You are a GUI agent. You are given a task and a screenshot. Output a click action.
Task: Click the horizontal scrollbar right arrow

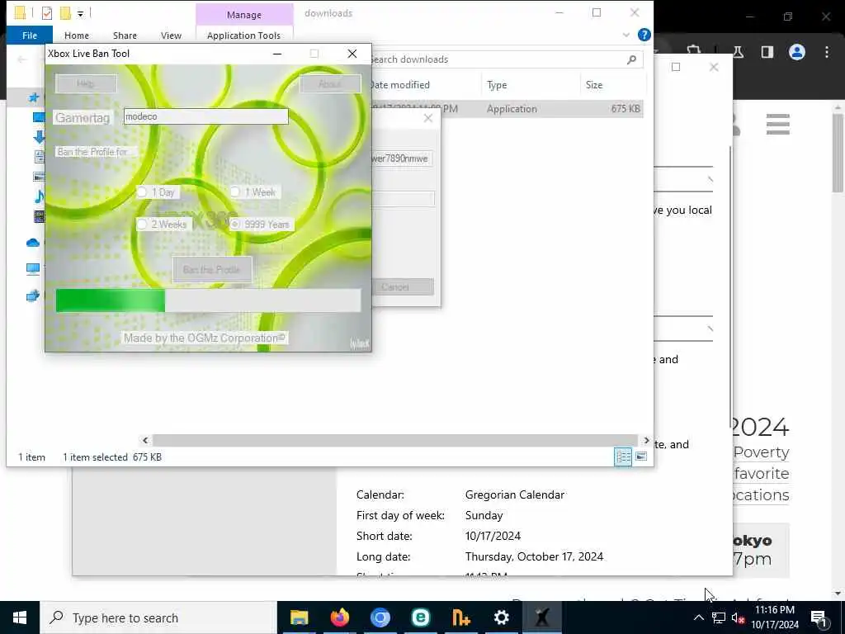click(646, 441)
